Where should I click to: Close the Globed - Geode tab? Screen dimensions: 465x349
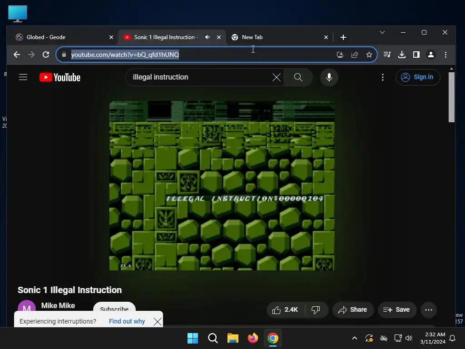click(111, 37)
